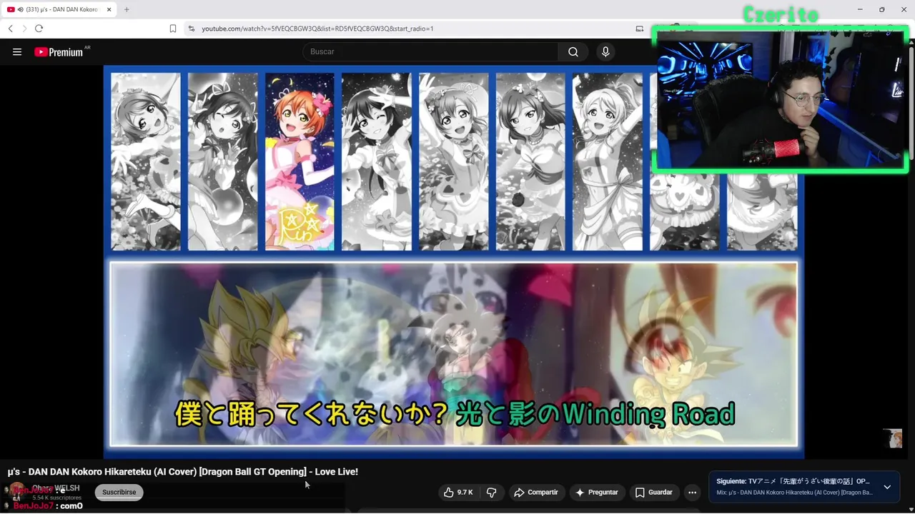The image size is (915, 514).
Task: Dislike the video
Action: point(492,493)
